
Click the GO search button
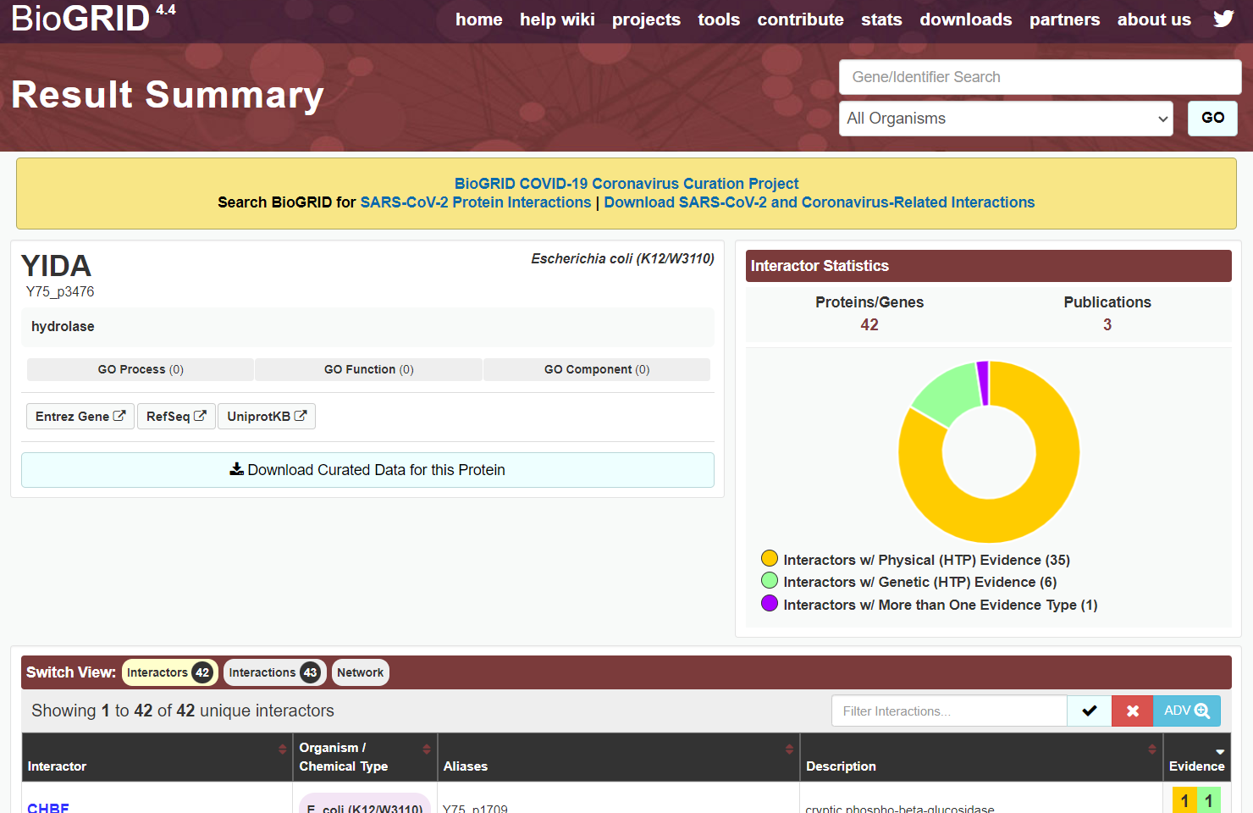pos(1212,118)
